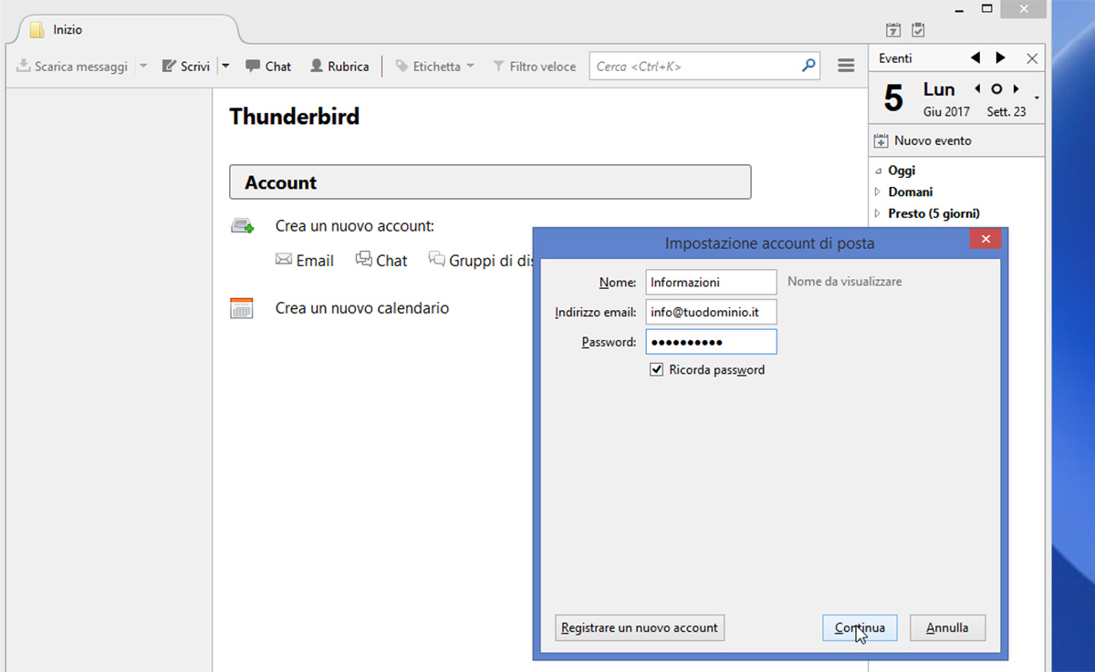Expand Presto (5 giorni) section

878,214
